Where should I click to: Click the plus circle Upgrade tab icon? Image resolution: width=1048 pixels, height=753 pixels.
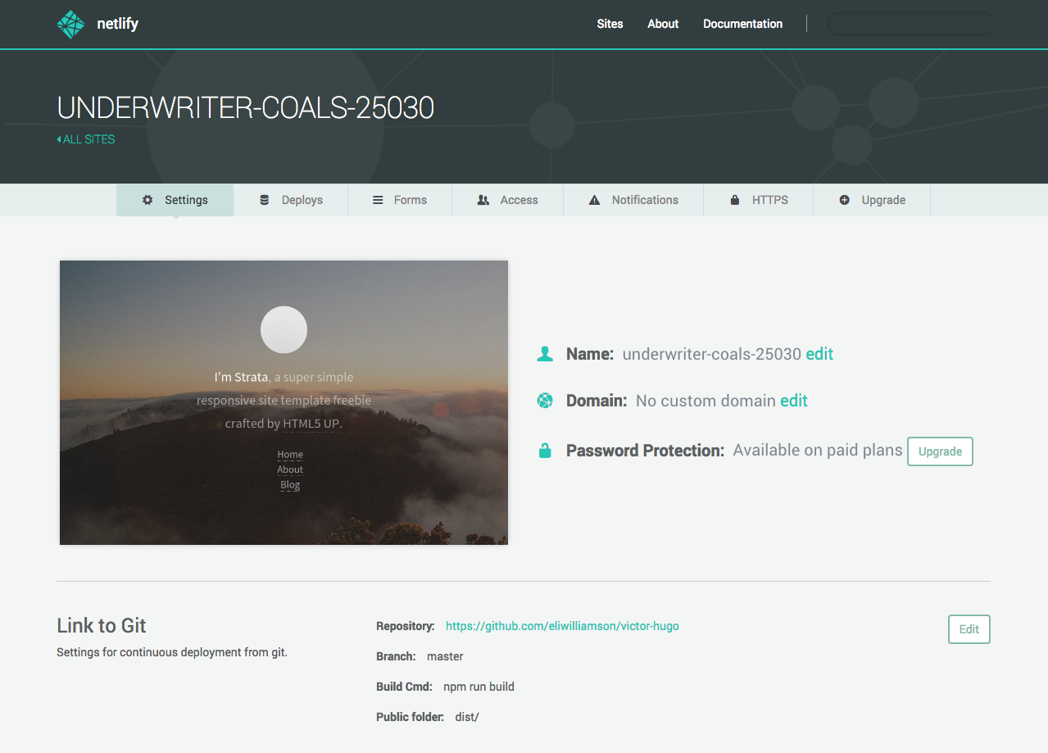click(844, 200)
